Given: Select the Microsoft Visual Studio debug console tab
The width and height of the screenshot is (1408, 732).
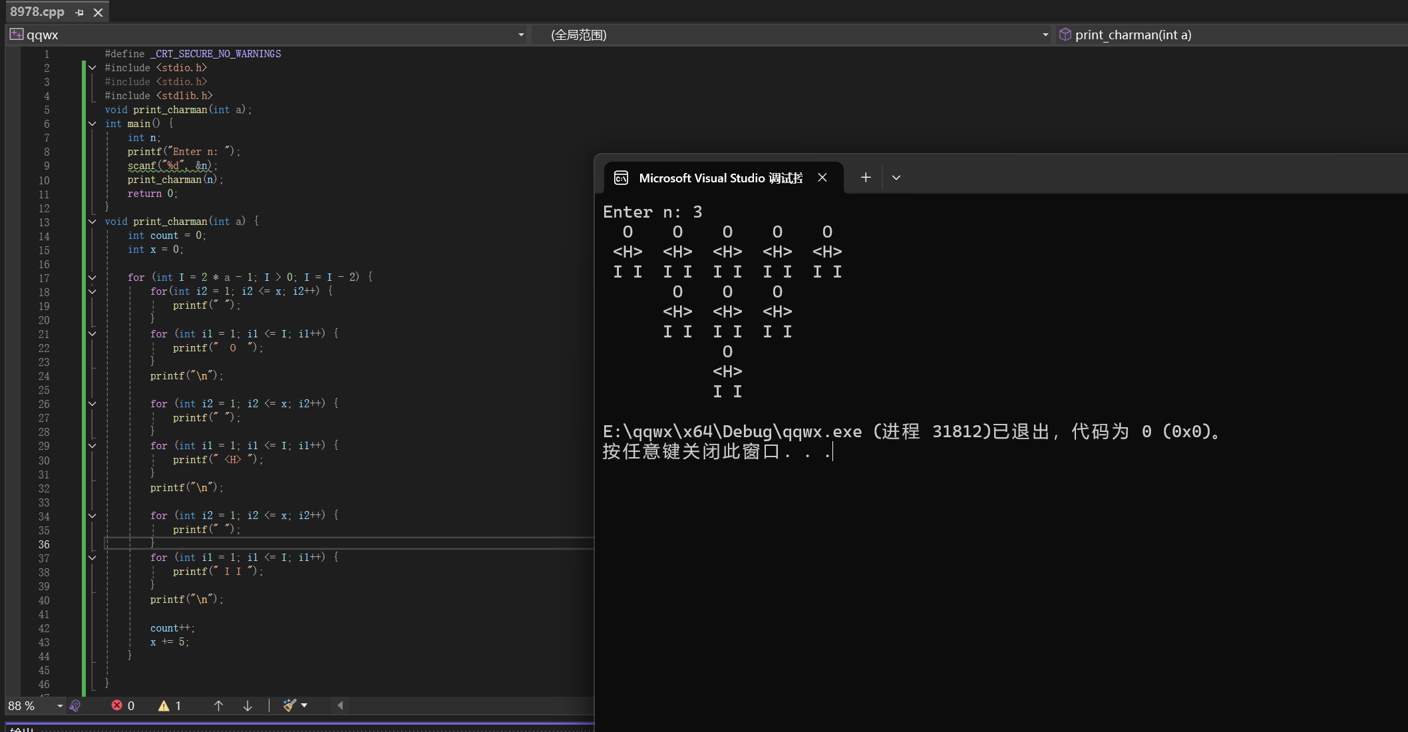Looking at the screenshot, I should point(720,178).
